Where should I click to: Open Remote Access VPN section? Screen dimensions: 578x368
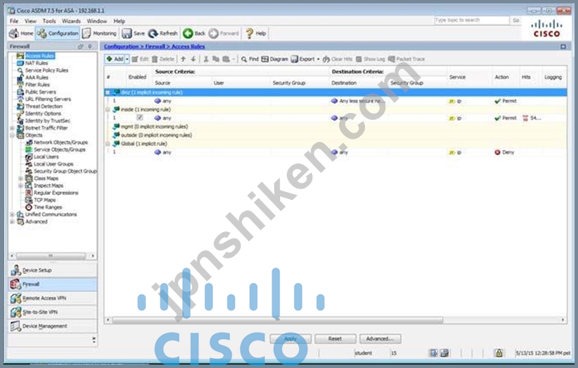pyautogui.click(x=53, y=298)
